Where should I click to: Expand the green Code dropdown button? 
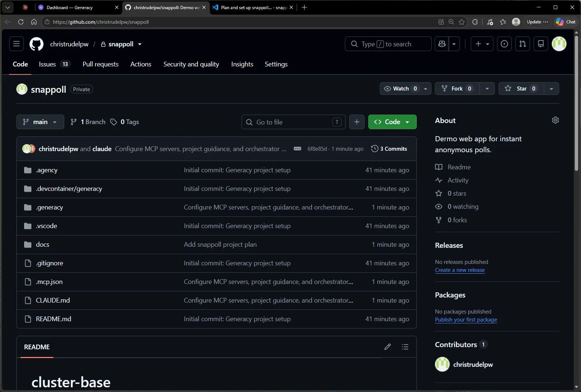tap(392, 122)
